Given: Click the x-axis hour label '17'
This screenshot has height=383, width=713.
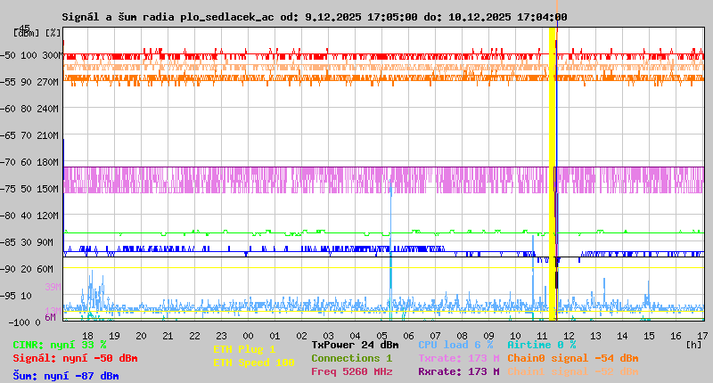Looking at the screenshot, I should (x=702, y=336).
